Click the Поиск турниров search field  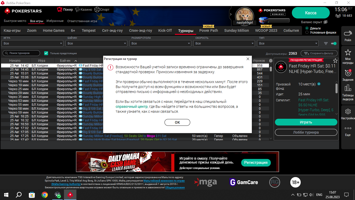click(21, 53)
